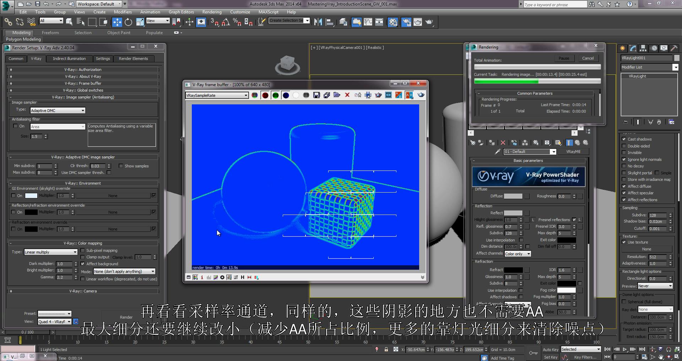
Task: Toggle Clamp output checkbox
Action: tap(83, 257)
